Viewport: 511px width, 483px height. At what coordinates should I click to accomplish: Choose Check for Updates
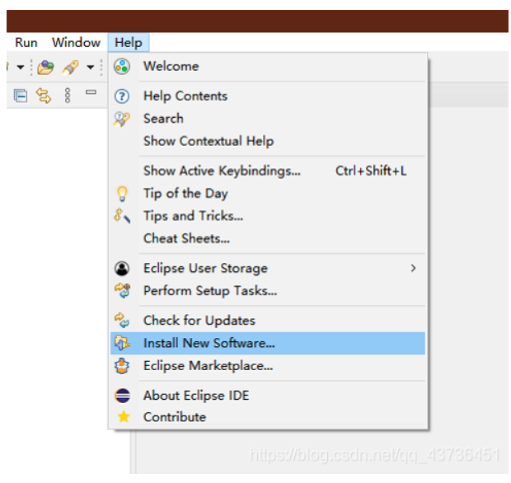[267, 321]
